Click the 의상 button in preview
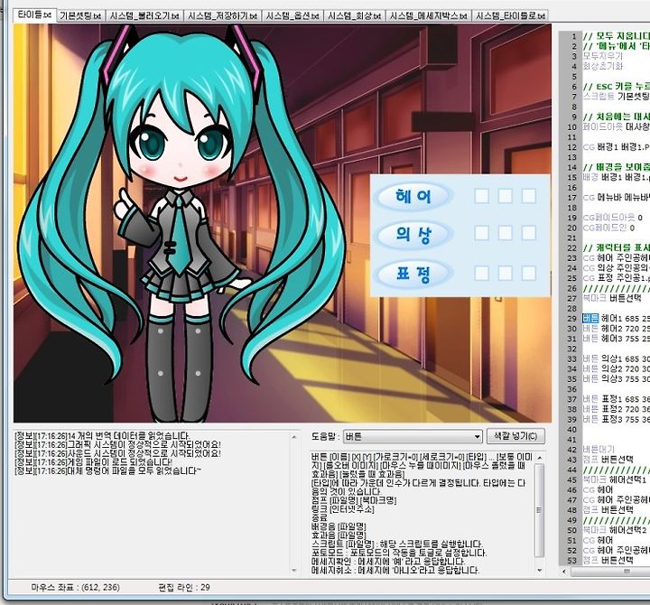The width and height of the screenshot is (650, 605). pos(413,234)
